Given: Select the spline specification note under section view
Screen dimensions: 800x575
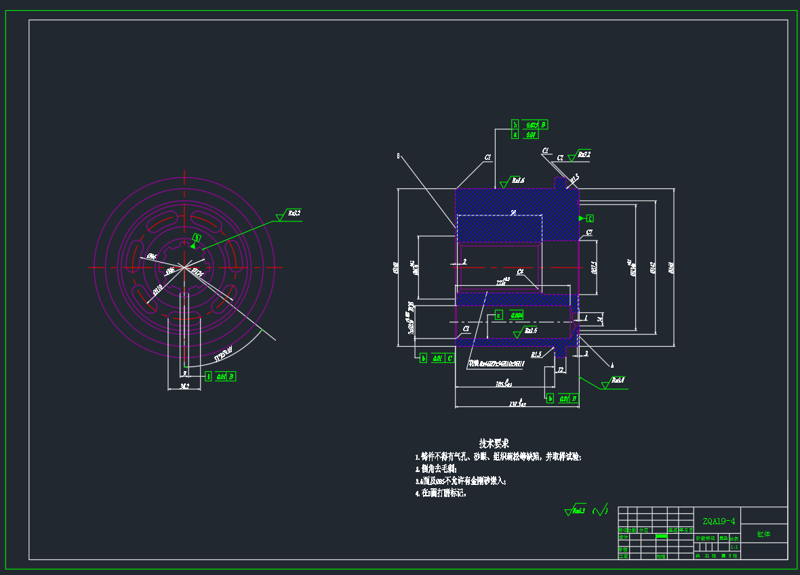Looking at the screenshot, I should coord(496,364).
